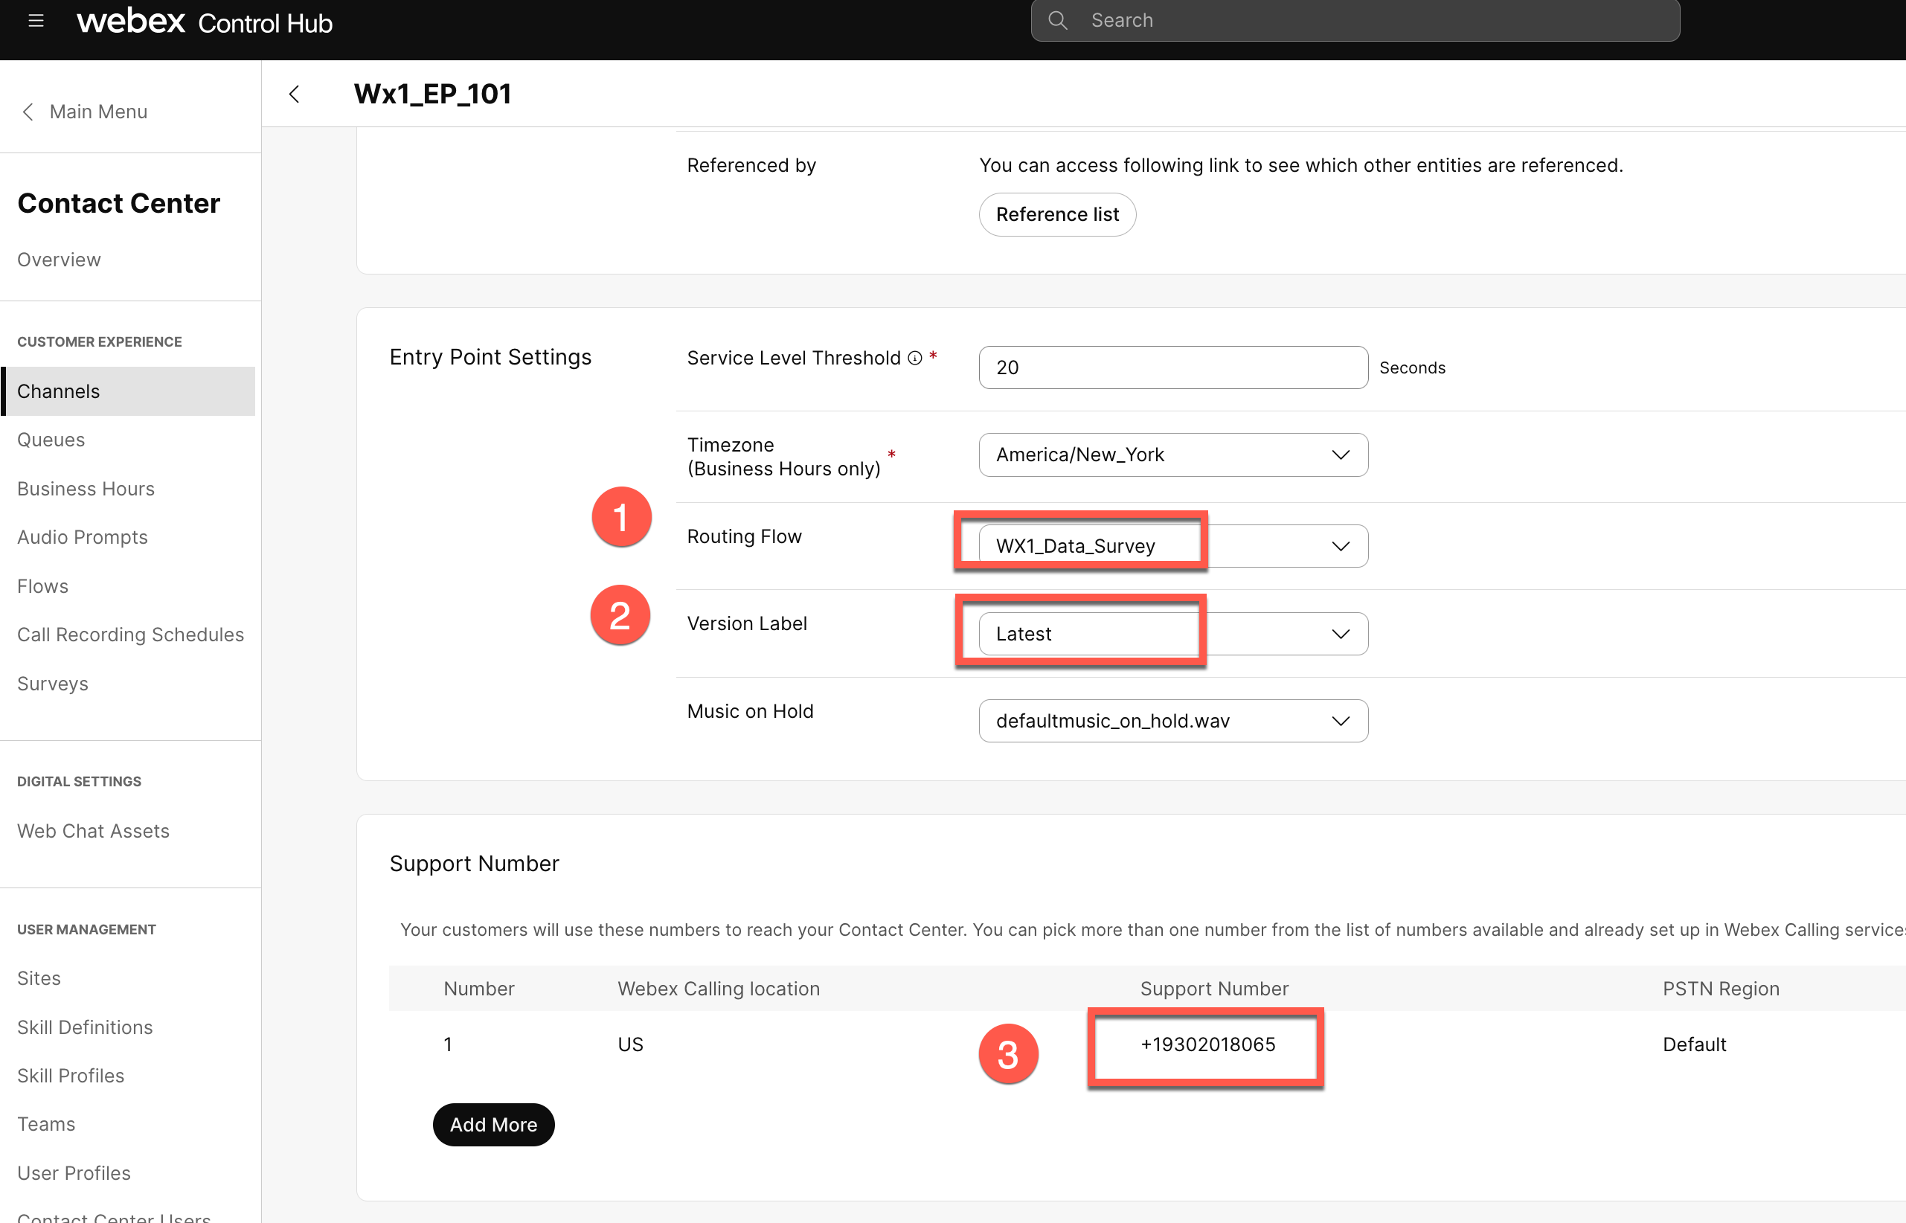Viewport: 1906px width, 1223px height.
Task: Click the search magnifier icon
Action: pyautogui.click(x=1059, y=20)
